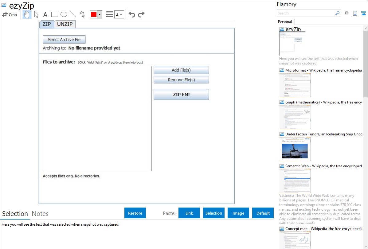
Task: Click the Microformat - Wikipedia title
Action: 323,70
